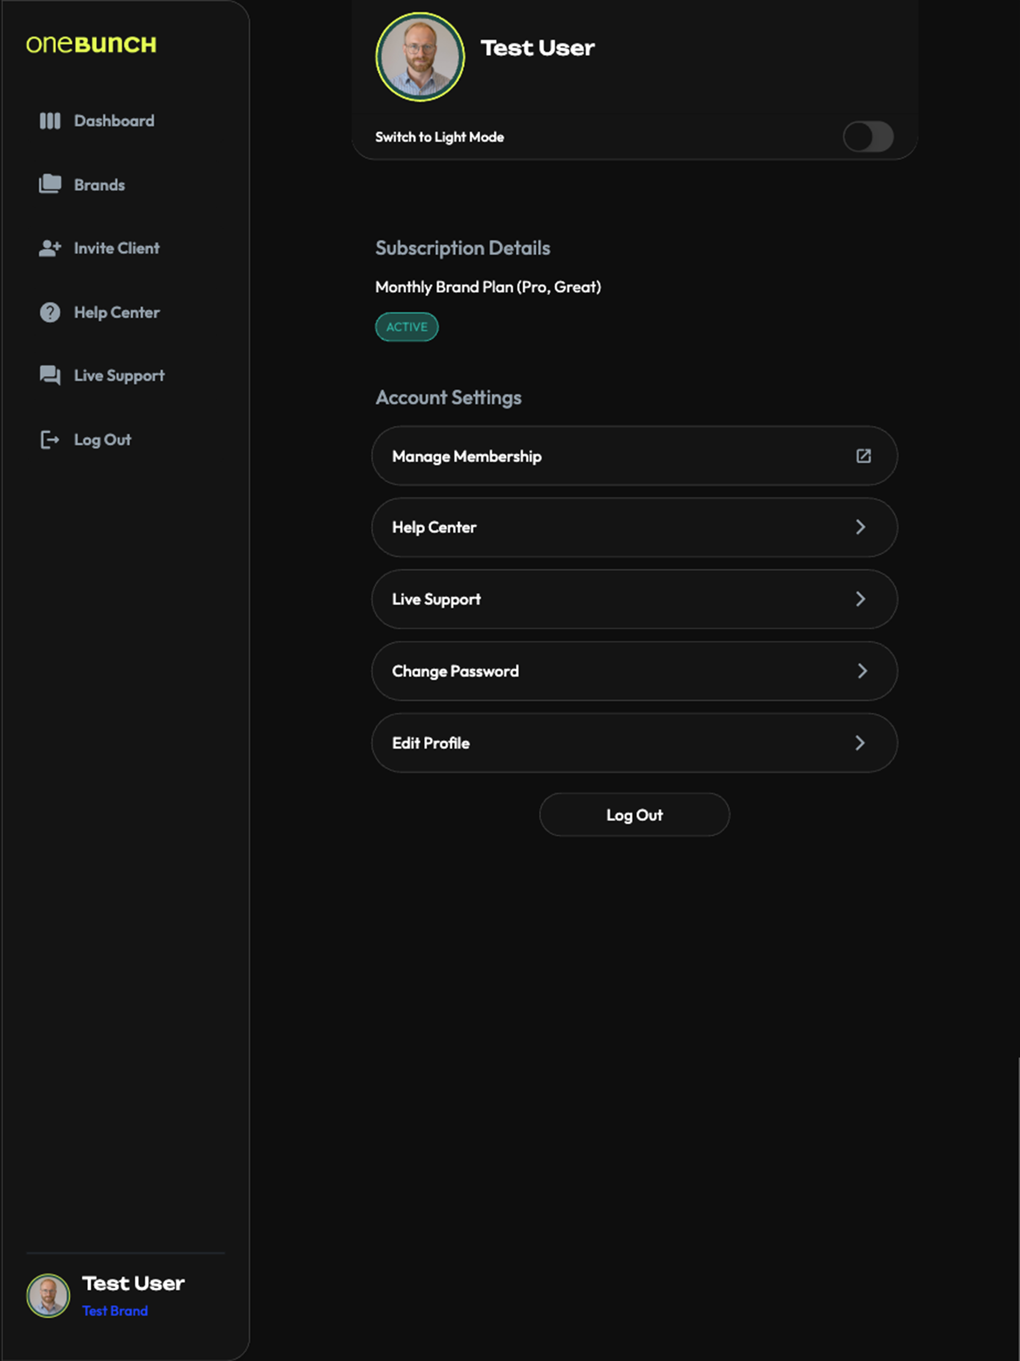
Task: Click the Edit Profile row chevron
Action: tap(860, 743)
